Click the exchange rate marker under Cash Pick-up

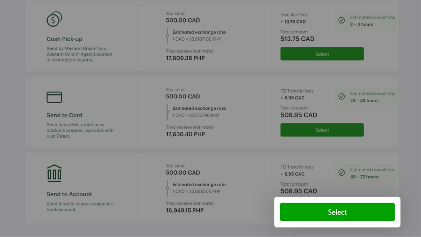pyautogui.click(x=168, y=36)
